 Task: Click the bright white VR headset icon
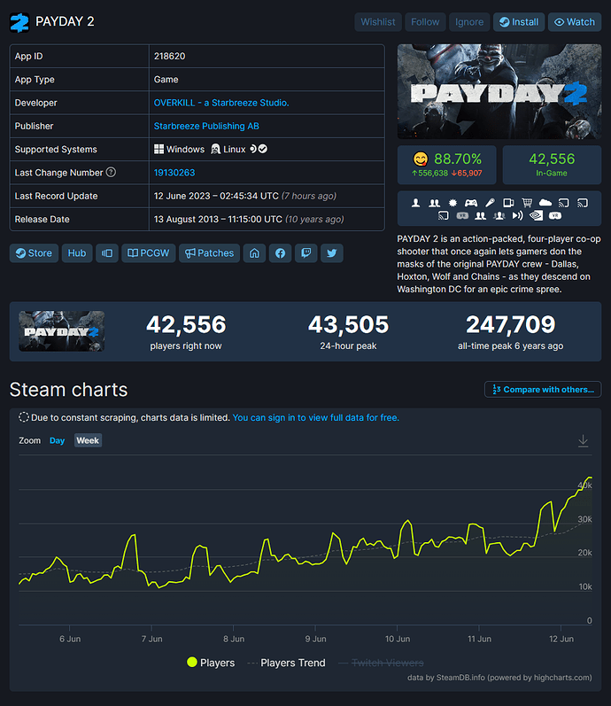[x=555, y=215]
